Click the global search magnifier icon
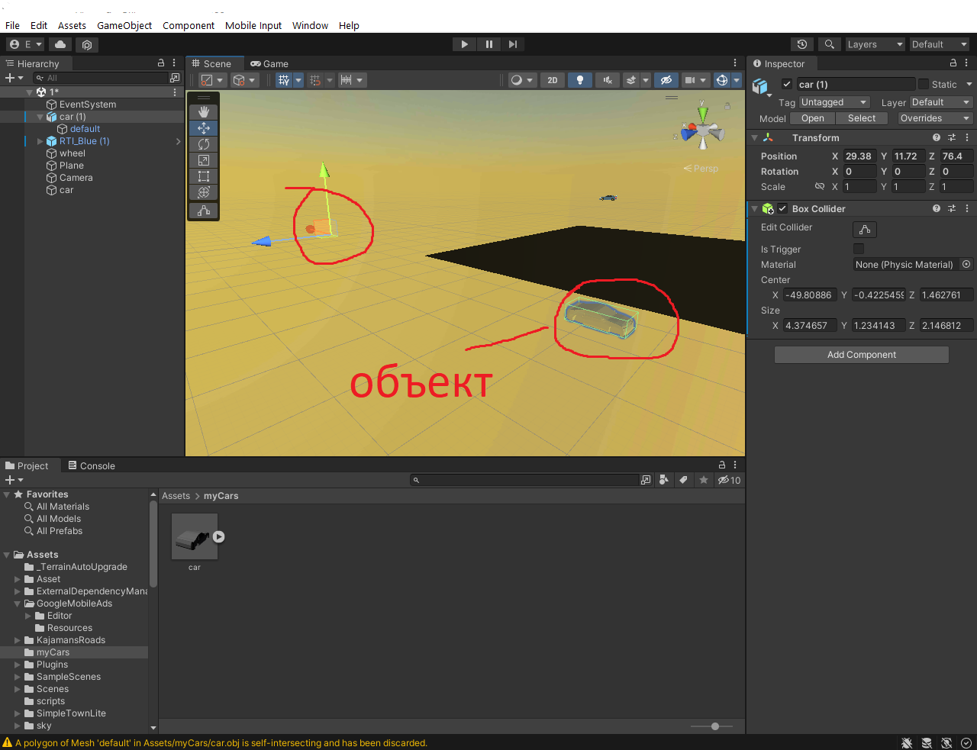Viewport: 977px width, 750px height. (829, 44)
